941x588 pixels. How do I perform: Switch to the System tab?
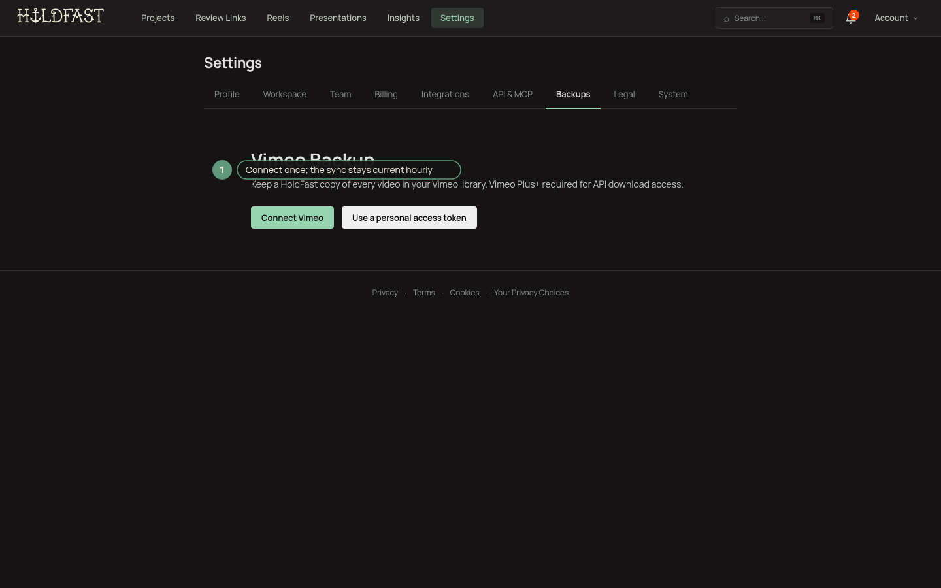tap(673, 95)
